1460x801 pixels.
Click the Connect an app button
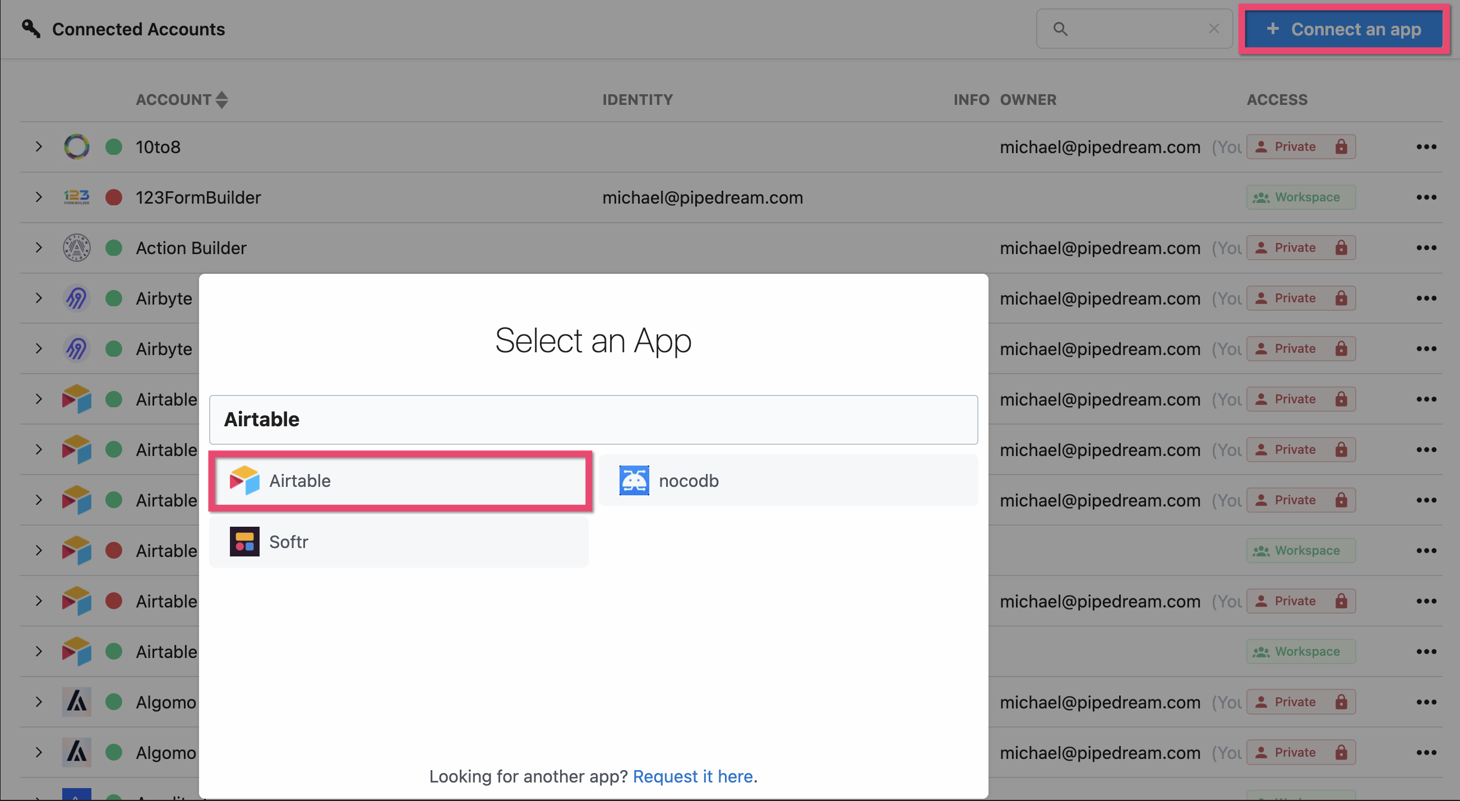[1343, 29]
